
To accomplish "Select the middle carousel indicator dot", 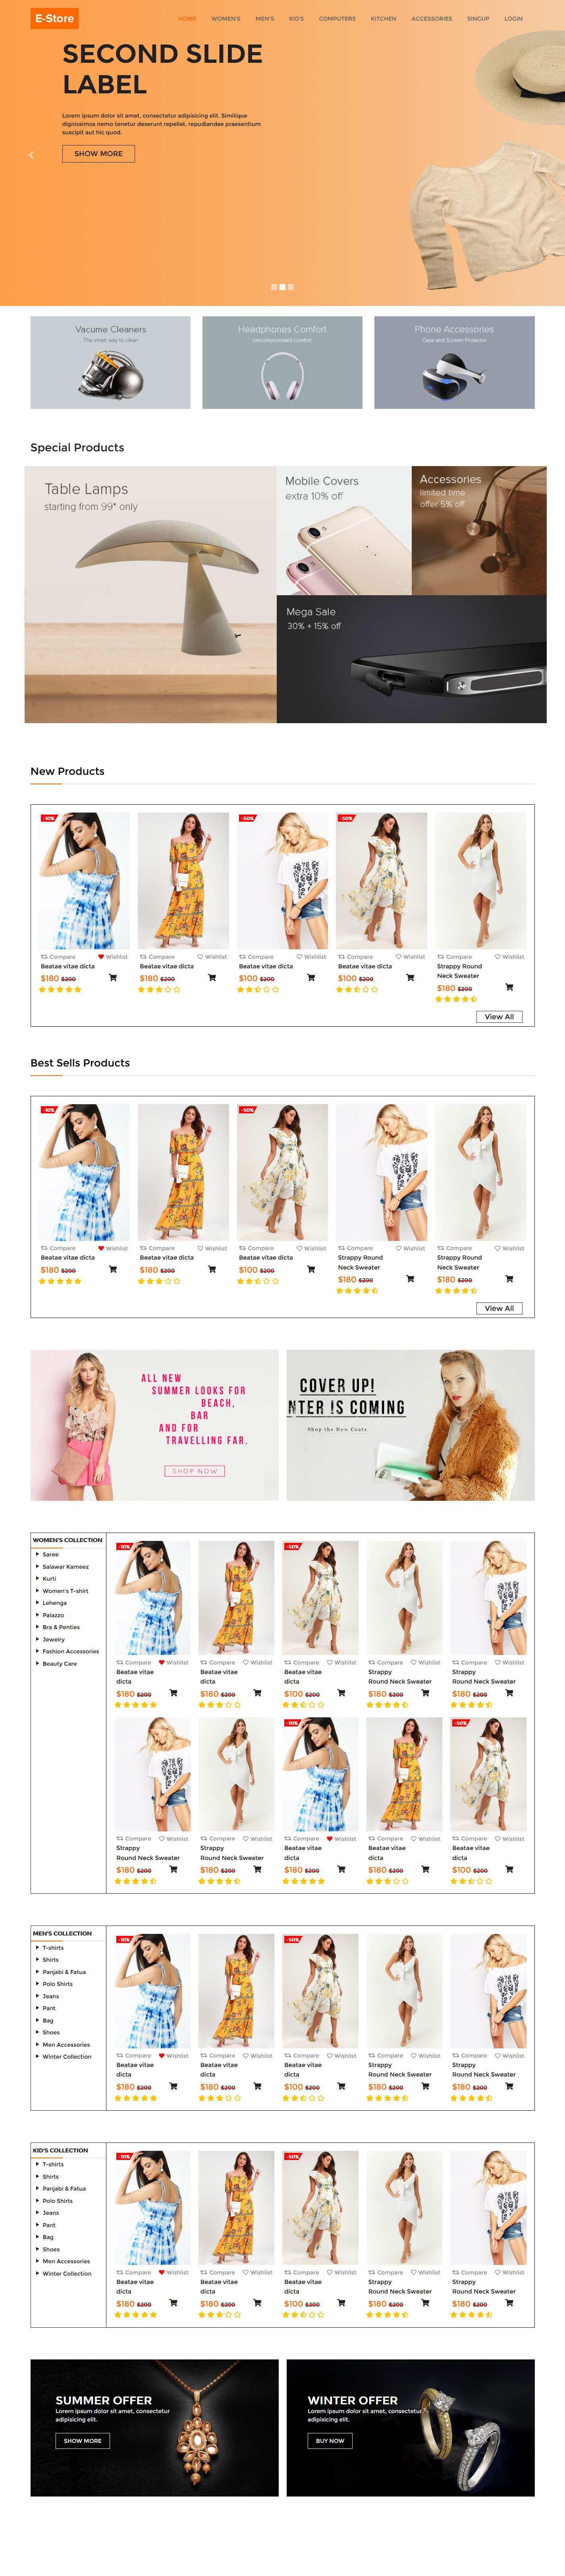I will (282, 287).
